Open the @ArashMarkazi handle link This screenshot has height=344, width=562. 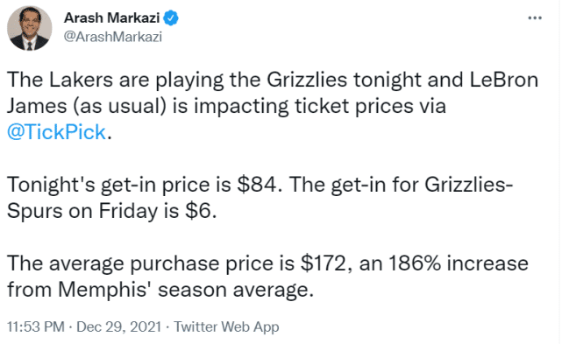click(x=113, y=37)
